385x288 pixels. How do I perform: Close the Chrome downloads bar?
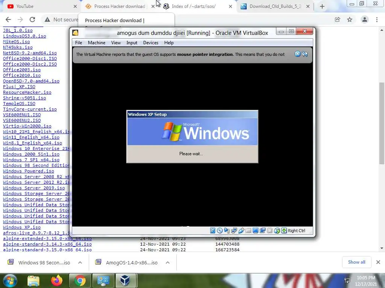(x=378, y=262)
